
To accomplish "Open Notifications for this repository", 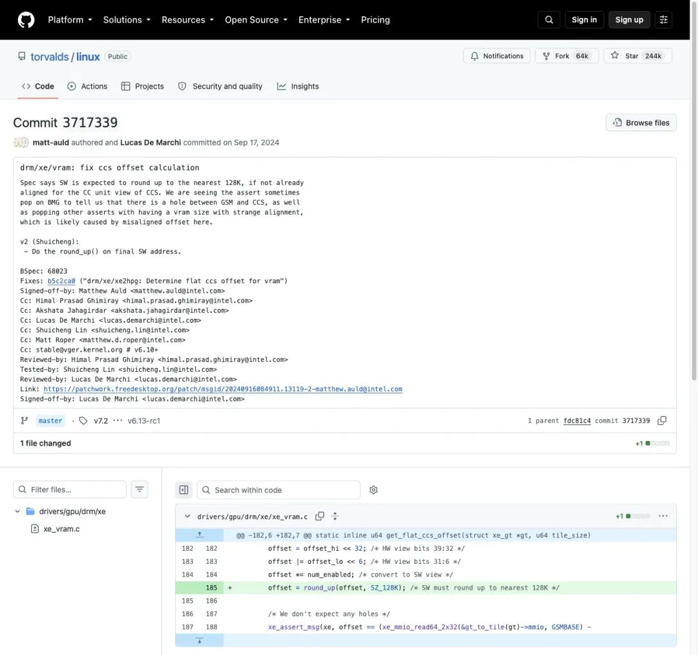I will 496,56.
